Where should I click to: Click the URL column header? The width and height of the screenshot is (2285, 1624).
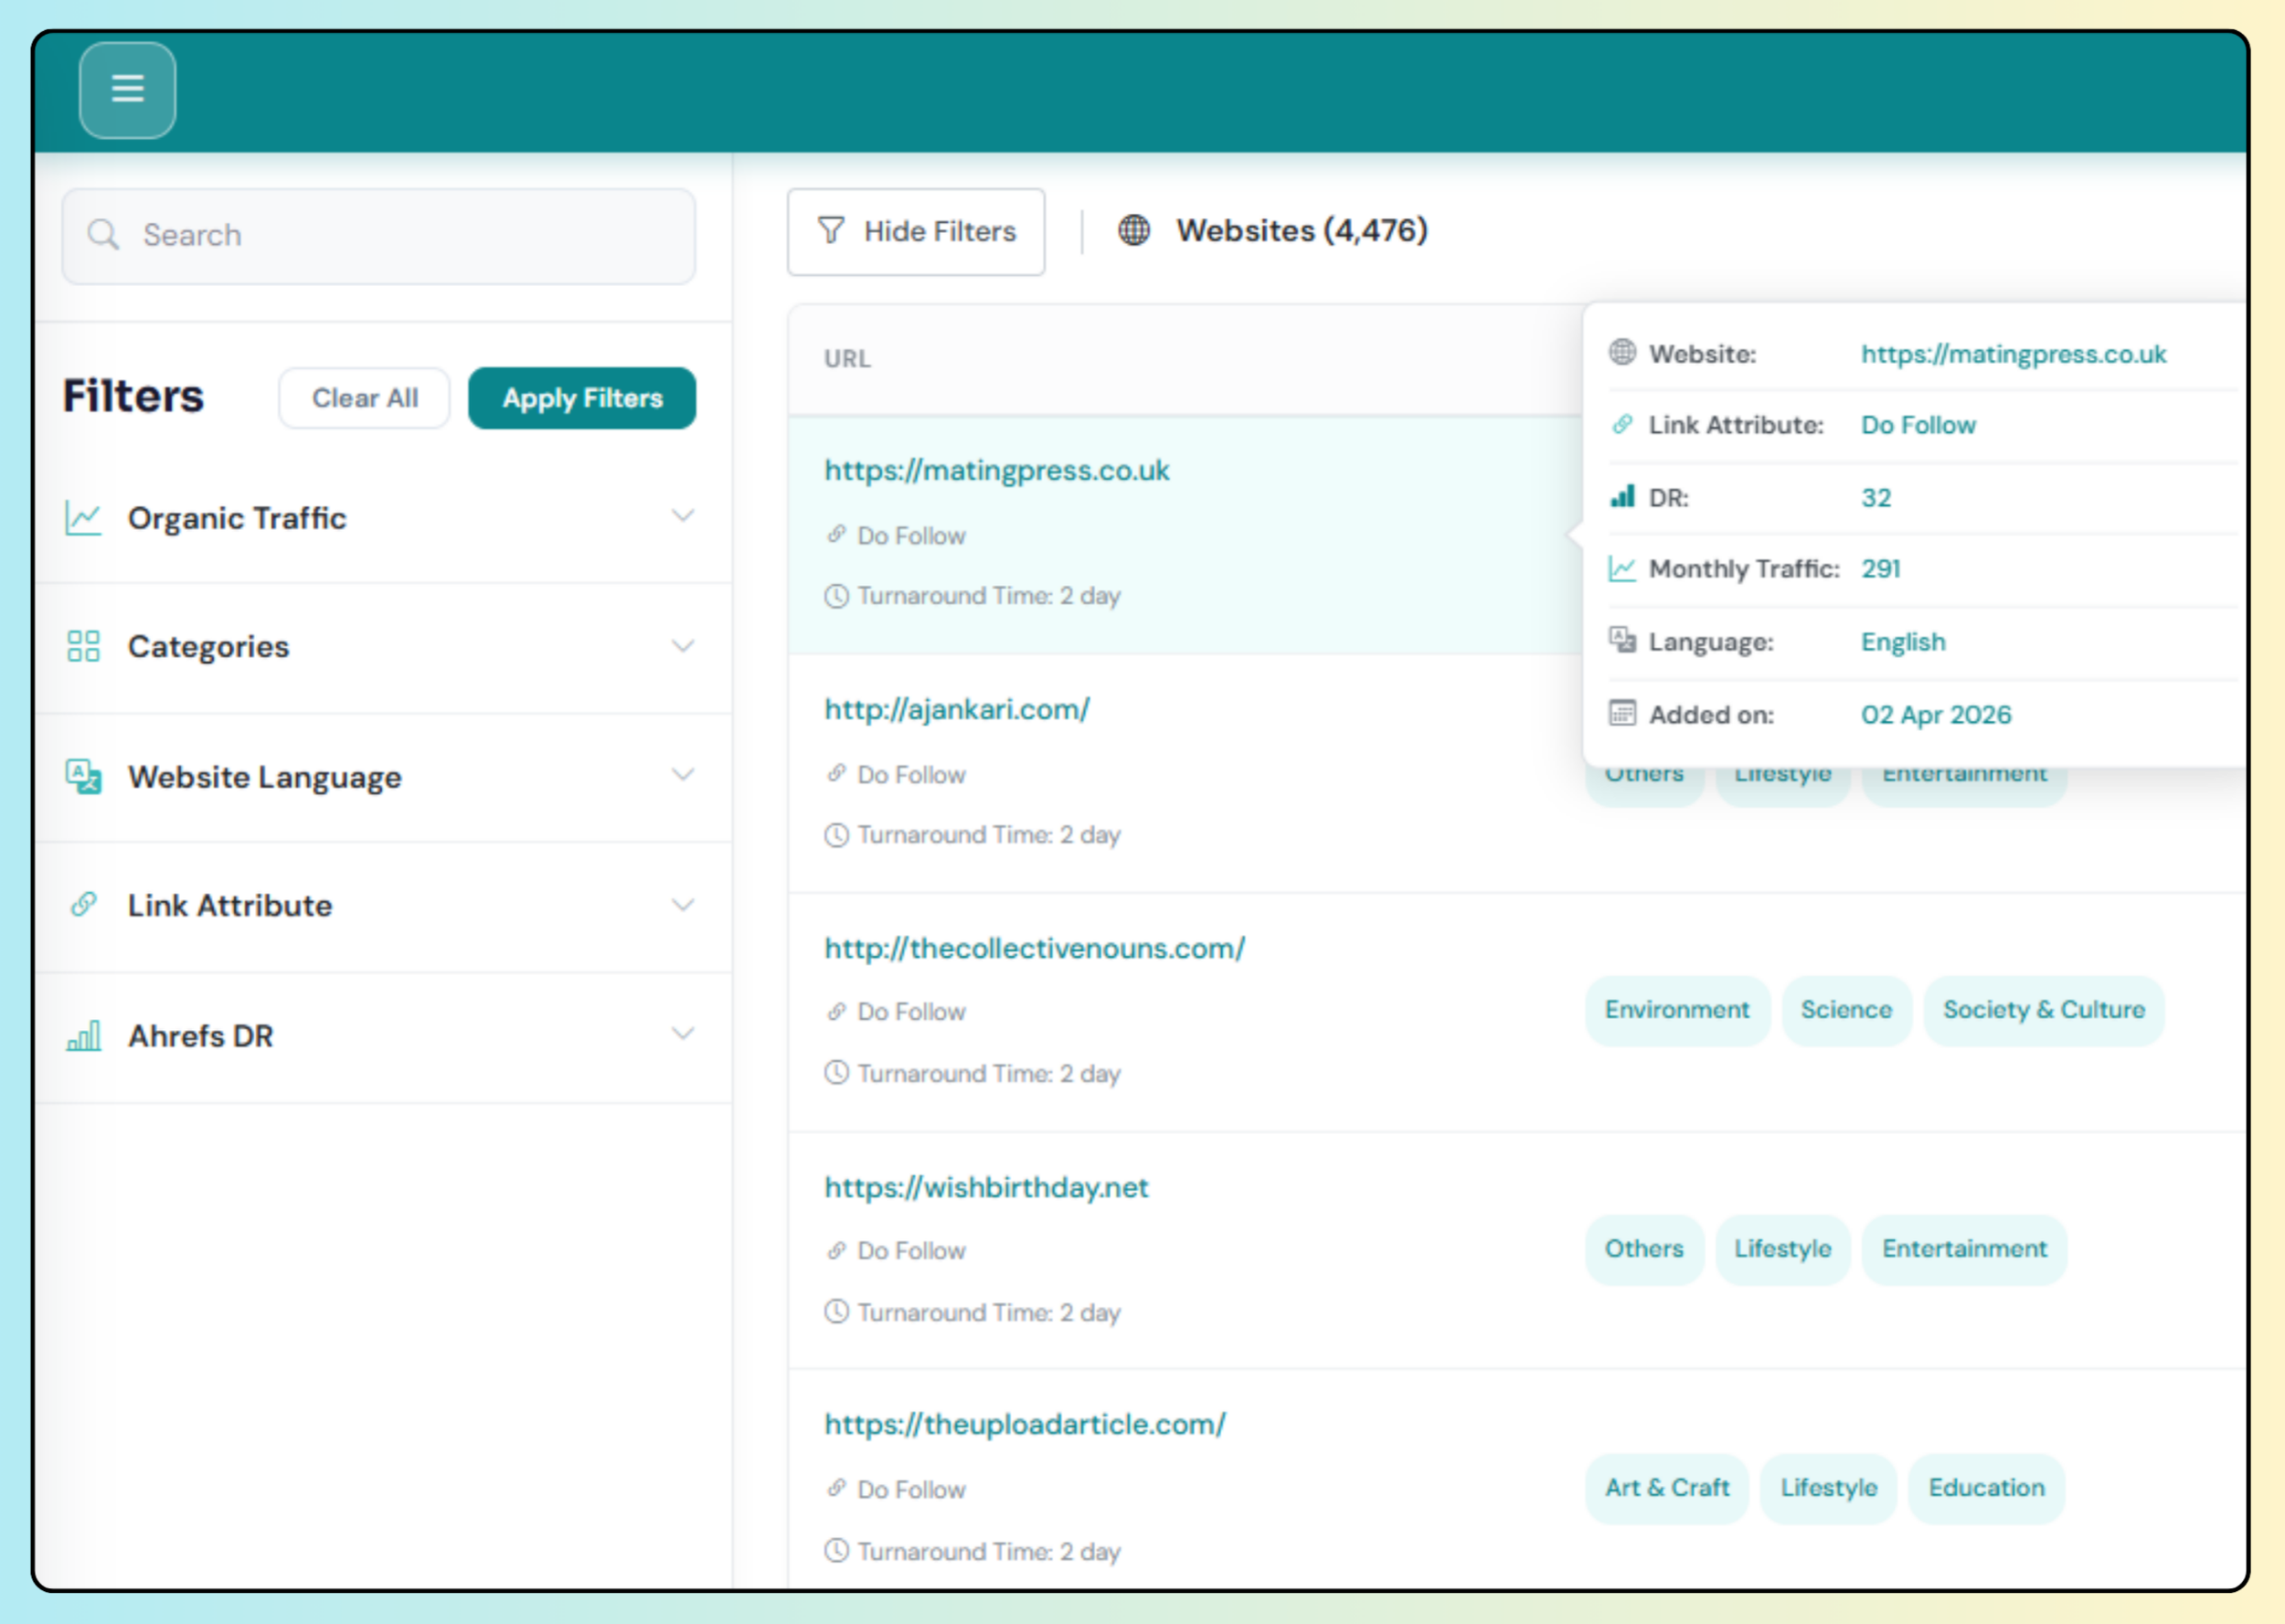point(847,359)
